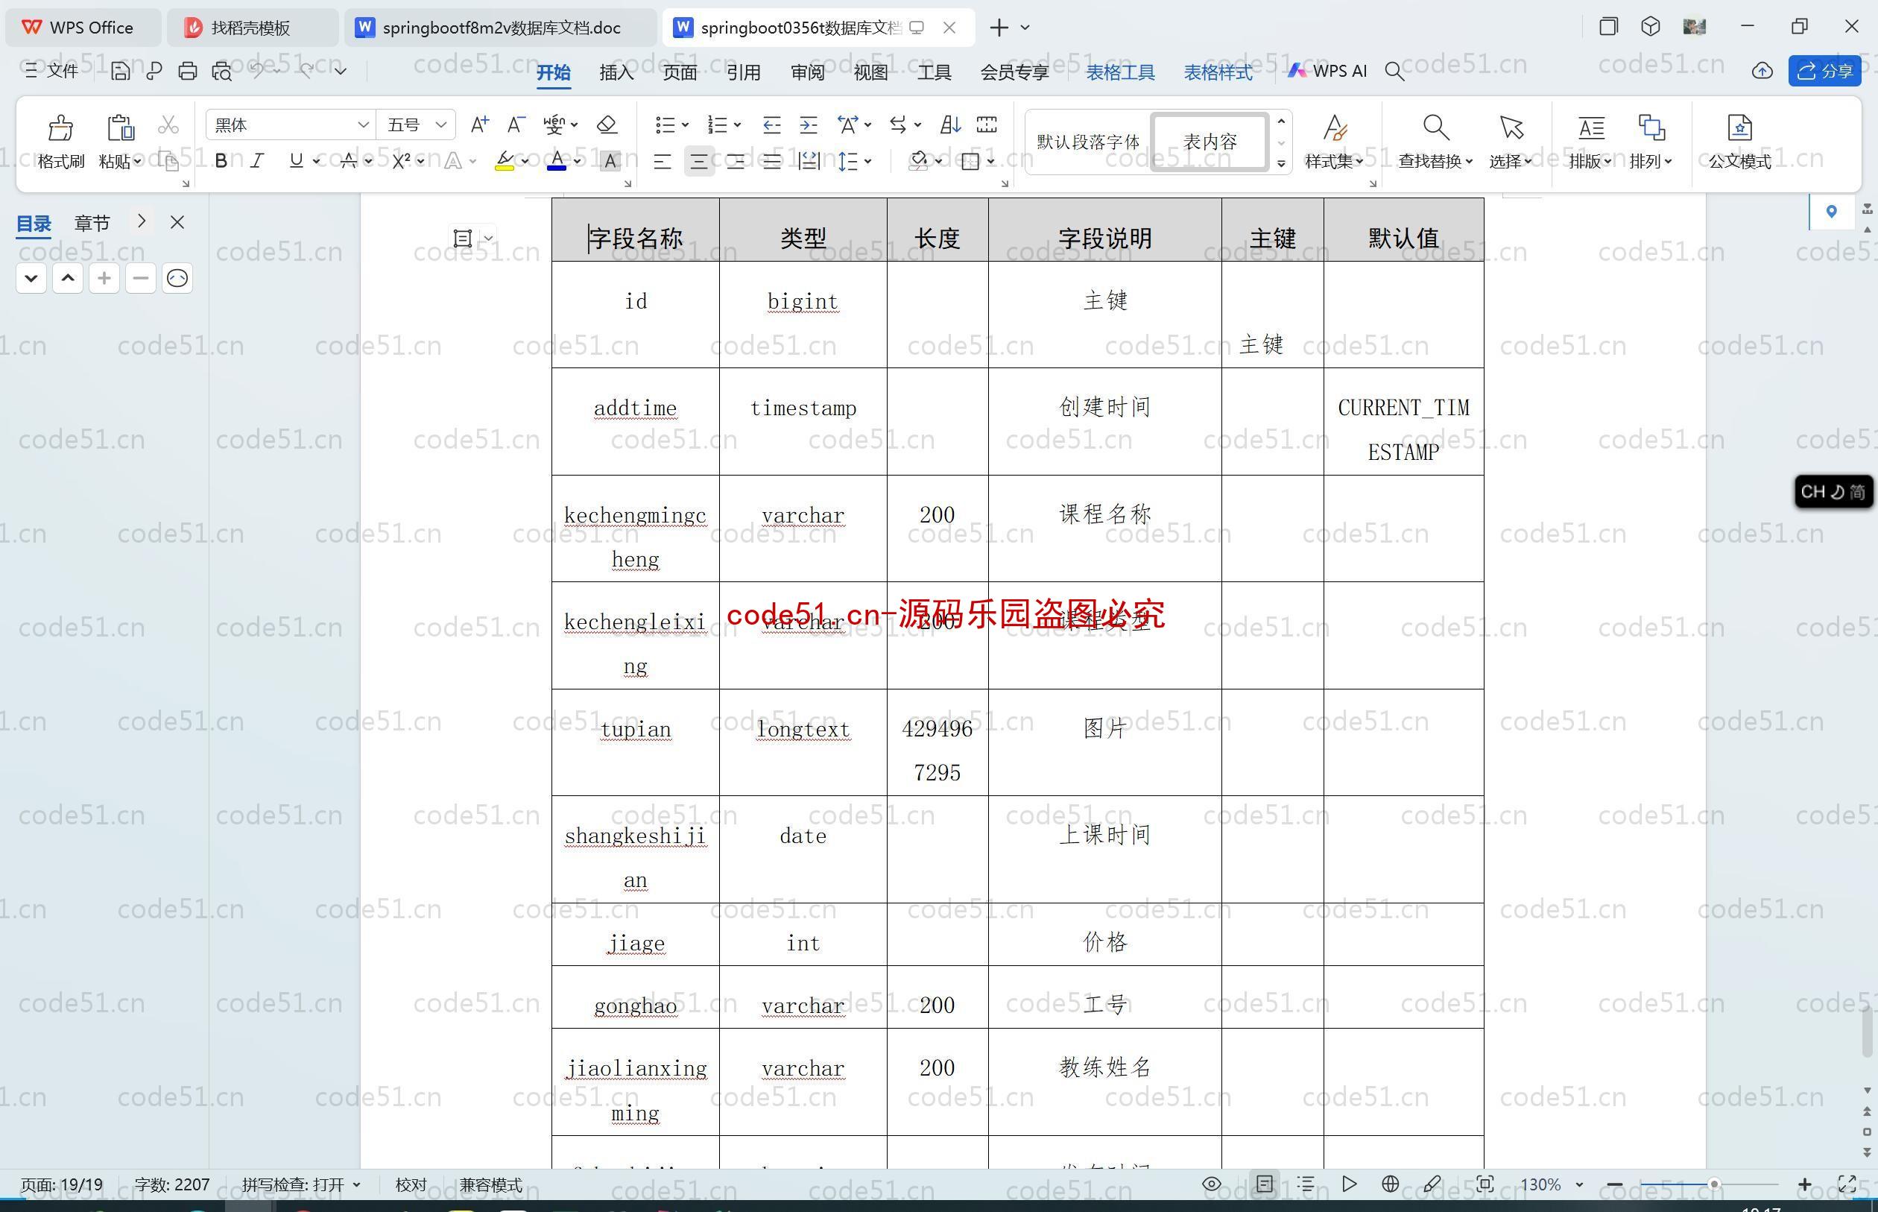Click the Print icon in quick toolbar
This screenshot has width=1878, height=1212.
click(187, 71)
